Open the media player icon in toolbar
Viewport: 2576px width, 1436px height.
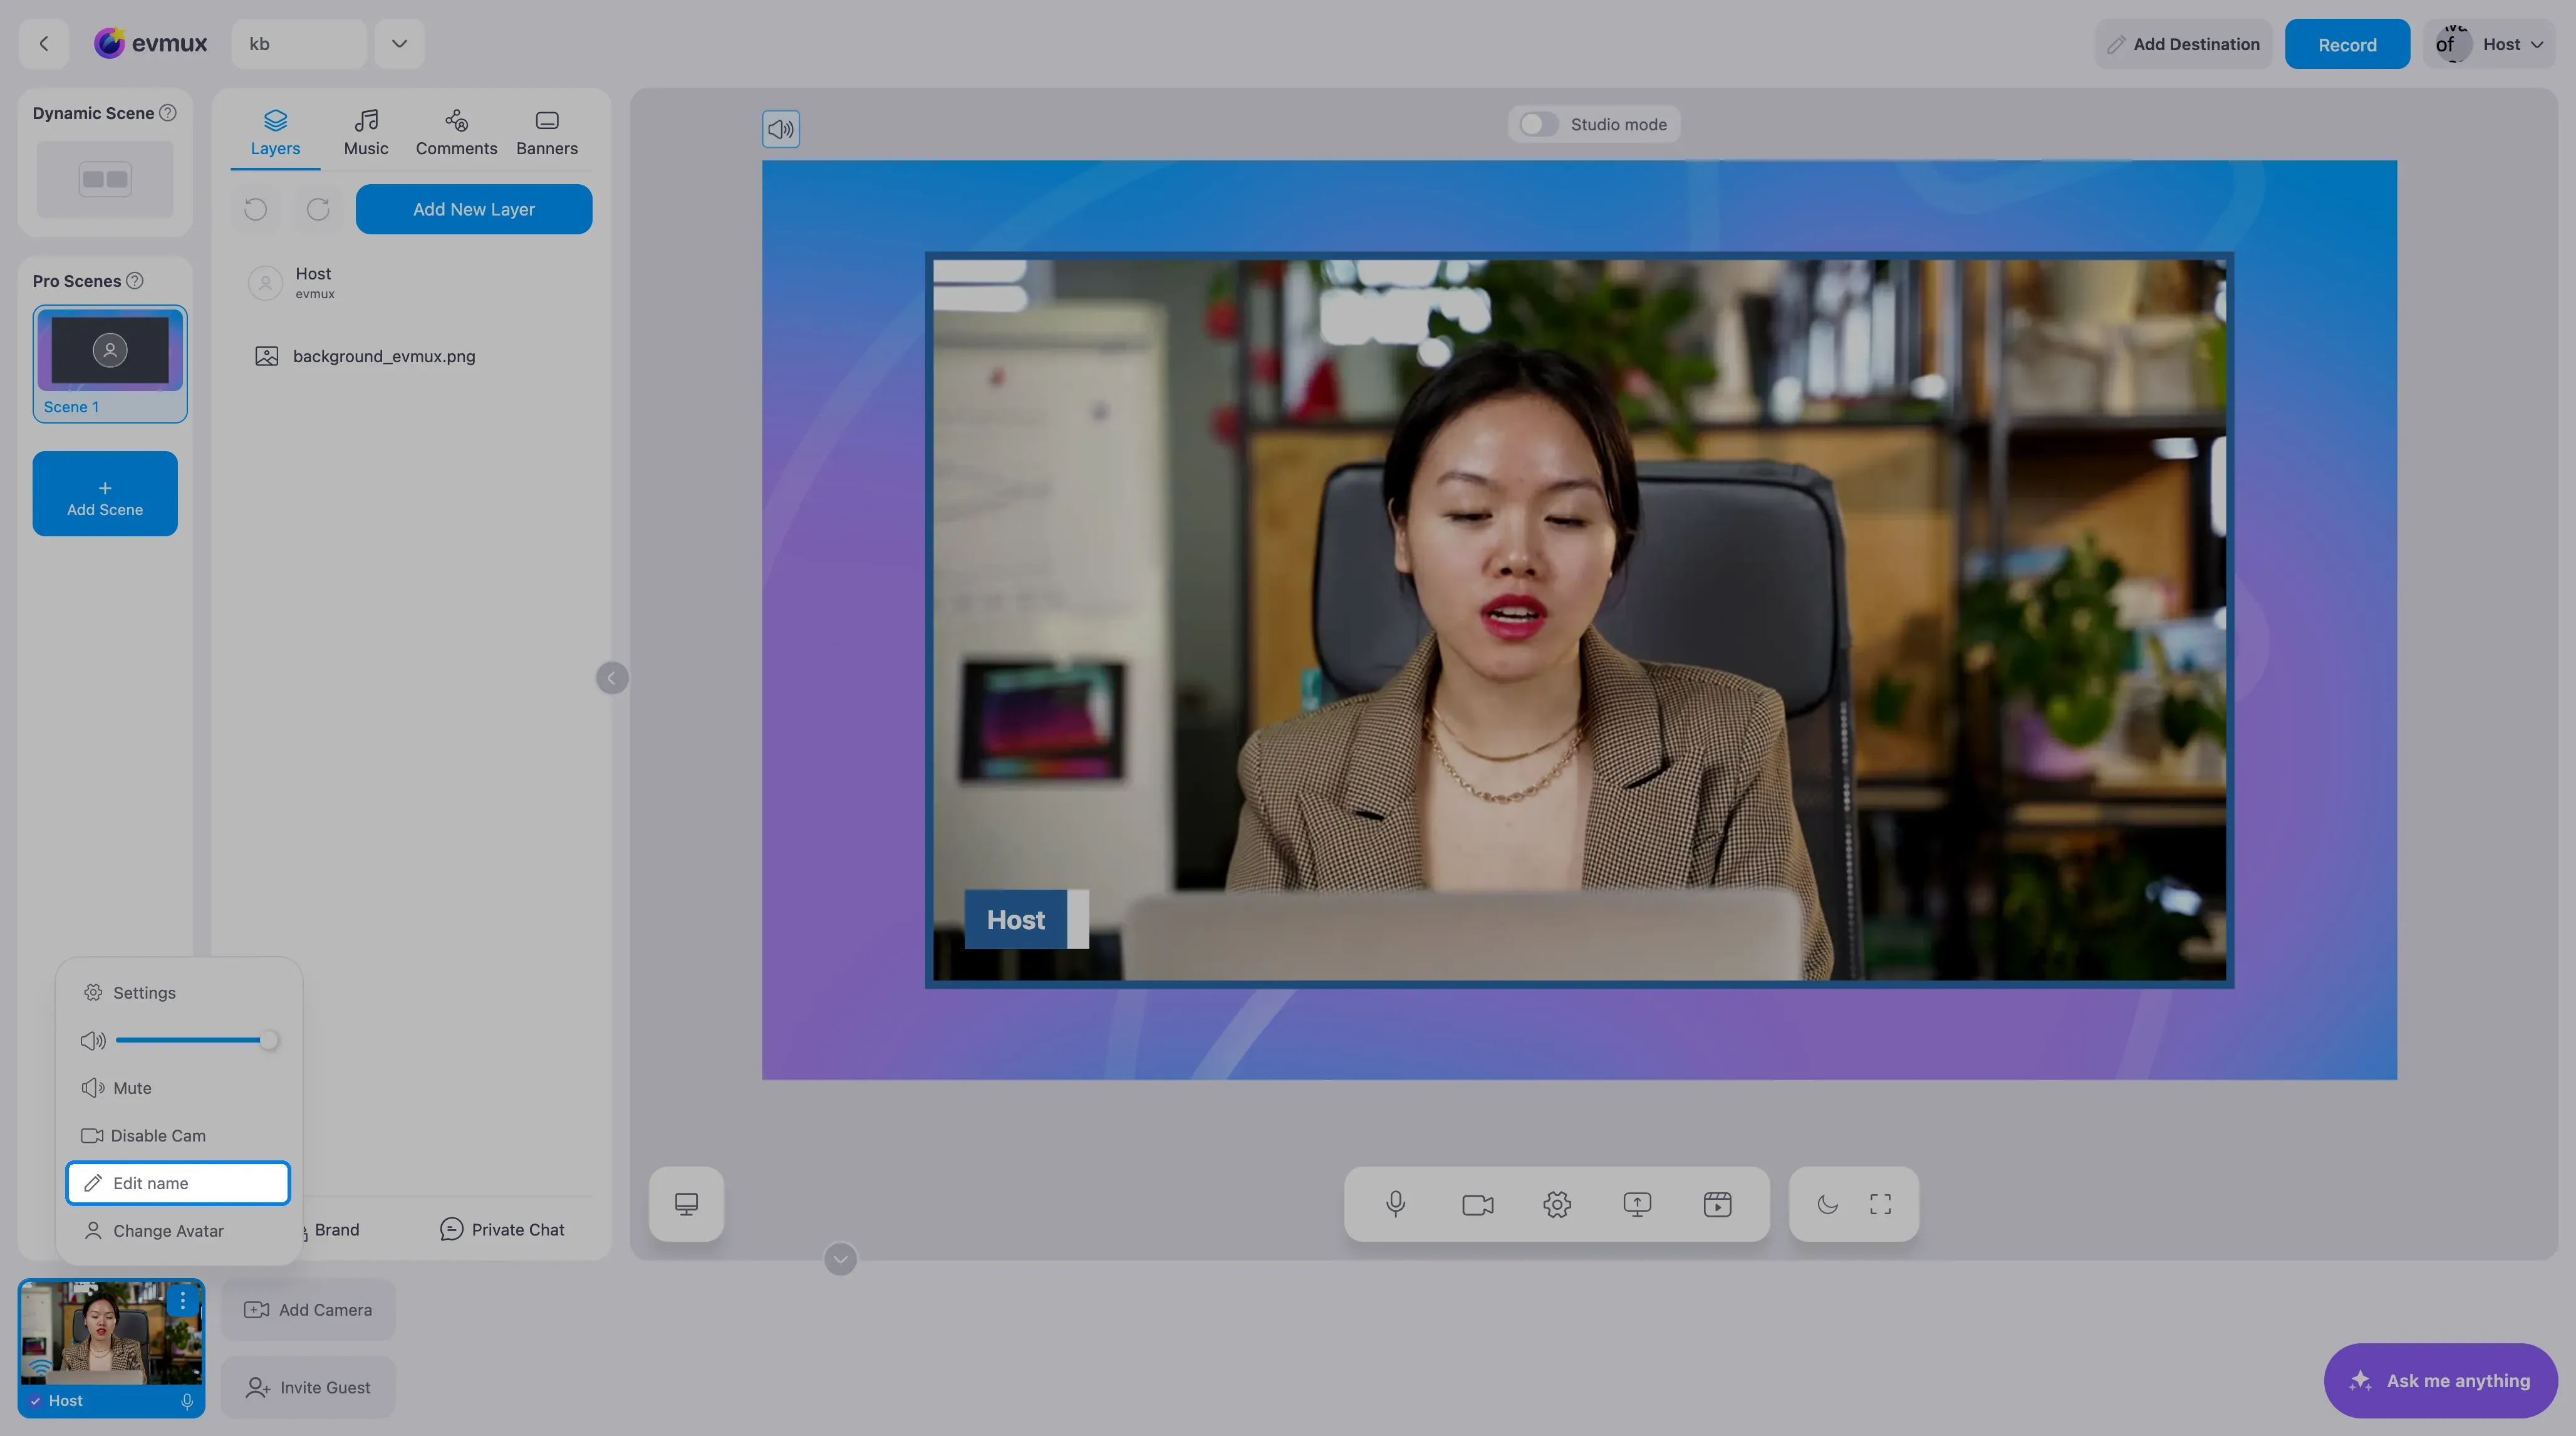1717,1204
